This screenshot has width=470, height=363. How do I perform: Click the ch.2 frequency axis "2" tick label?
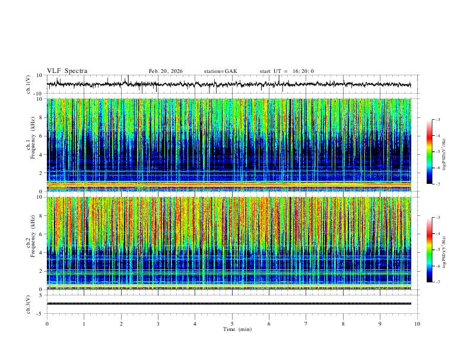(41, 271)
